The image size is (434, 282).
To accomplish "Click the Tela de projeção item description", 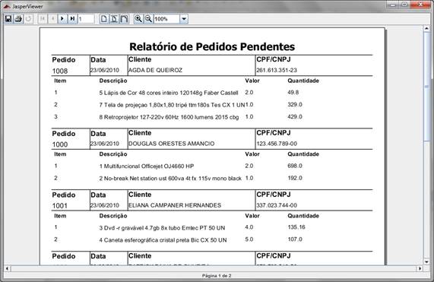I will pos(172,105).
